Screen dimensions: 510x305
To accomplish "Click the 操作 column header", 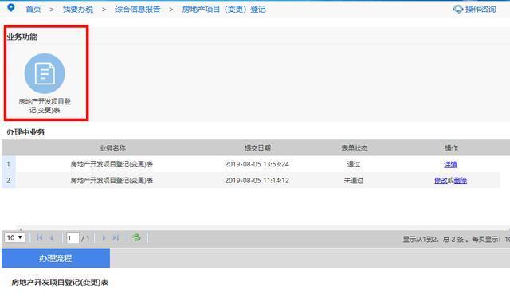I will pyautogui.click(x=451, y=148).
